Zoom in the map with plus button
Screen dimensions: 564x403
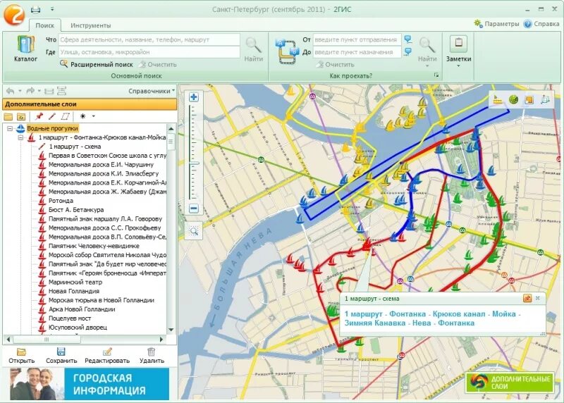pyautogui.click(x=194, y=97)
